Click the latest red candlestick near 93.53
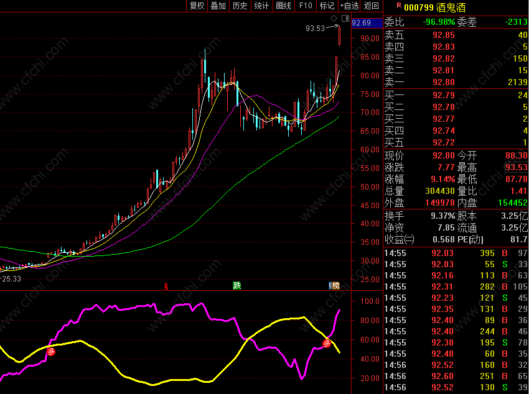The image size is (529, 394). click(339, 35)
